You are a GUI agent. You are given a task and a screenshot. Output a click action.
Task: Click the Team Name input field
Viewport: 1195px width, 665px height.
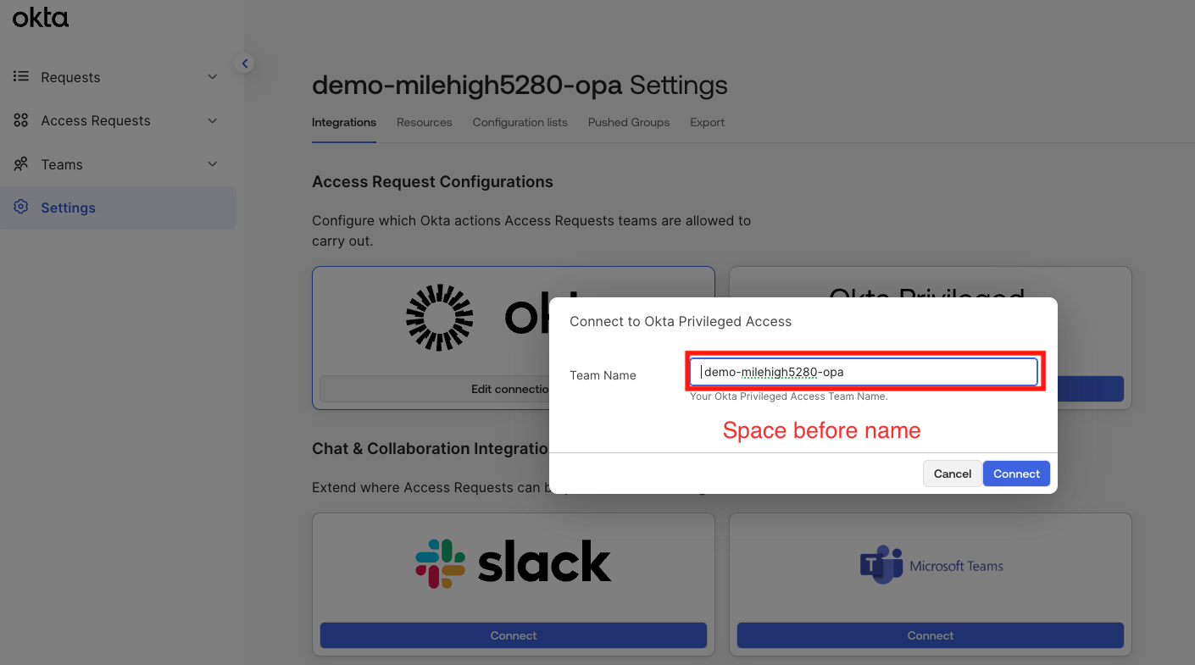pyautogui.click(x=864, y=372)
